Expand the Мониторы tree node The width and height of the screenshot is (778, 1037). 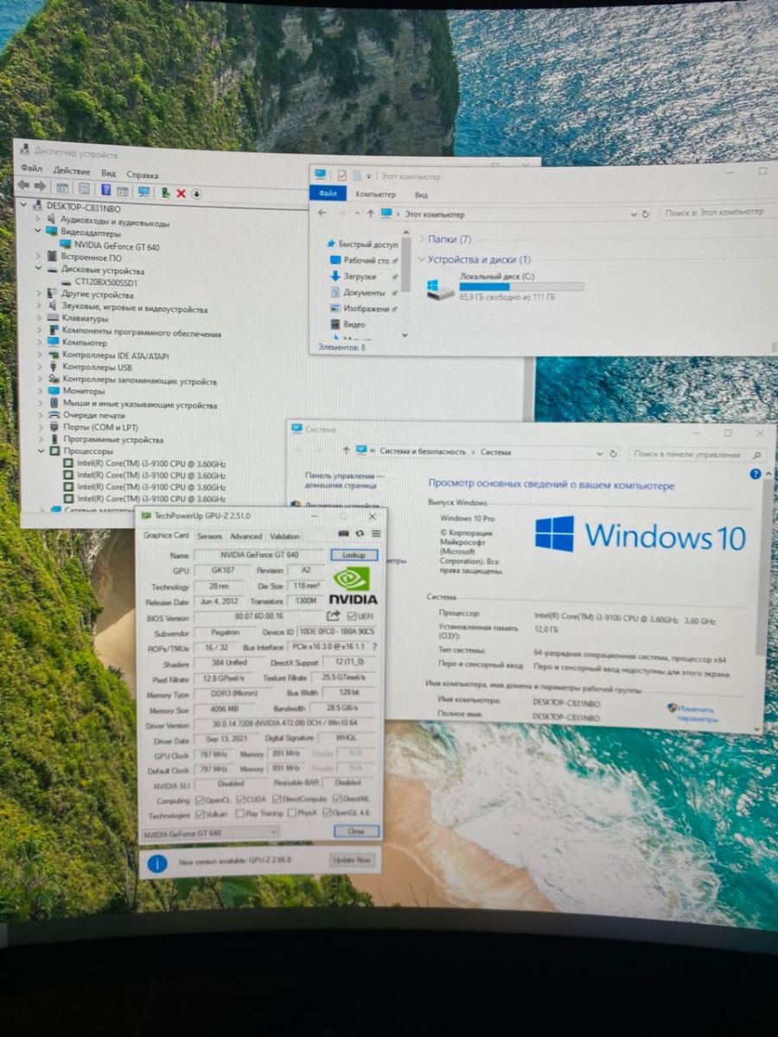(x=41, y=391)
